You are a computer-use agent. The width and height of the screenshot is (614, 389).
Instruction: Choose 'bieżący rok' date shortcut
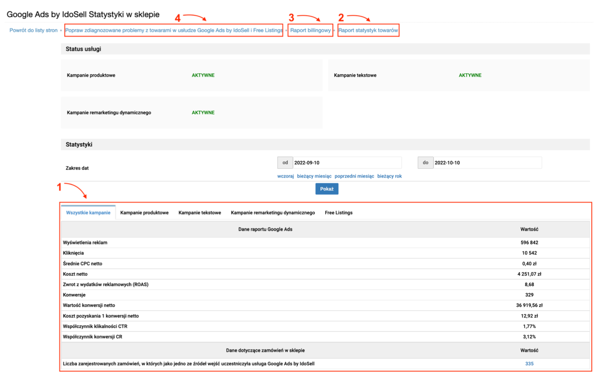point(389,176)
